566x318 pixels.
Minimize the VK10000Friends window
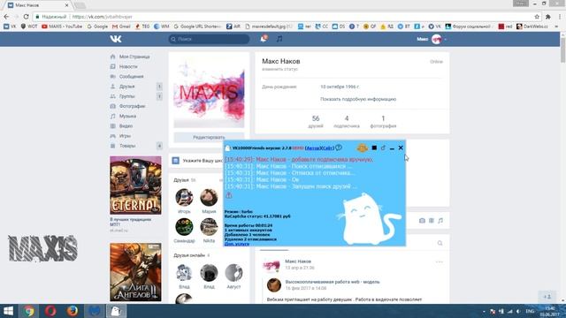[392, 148]
